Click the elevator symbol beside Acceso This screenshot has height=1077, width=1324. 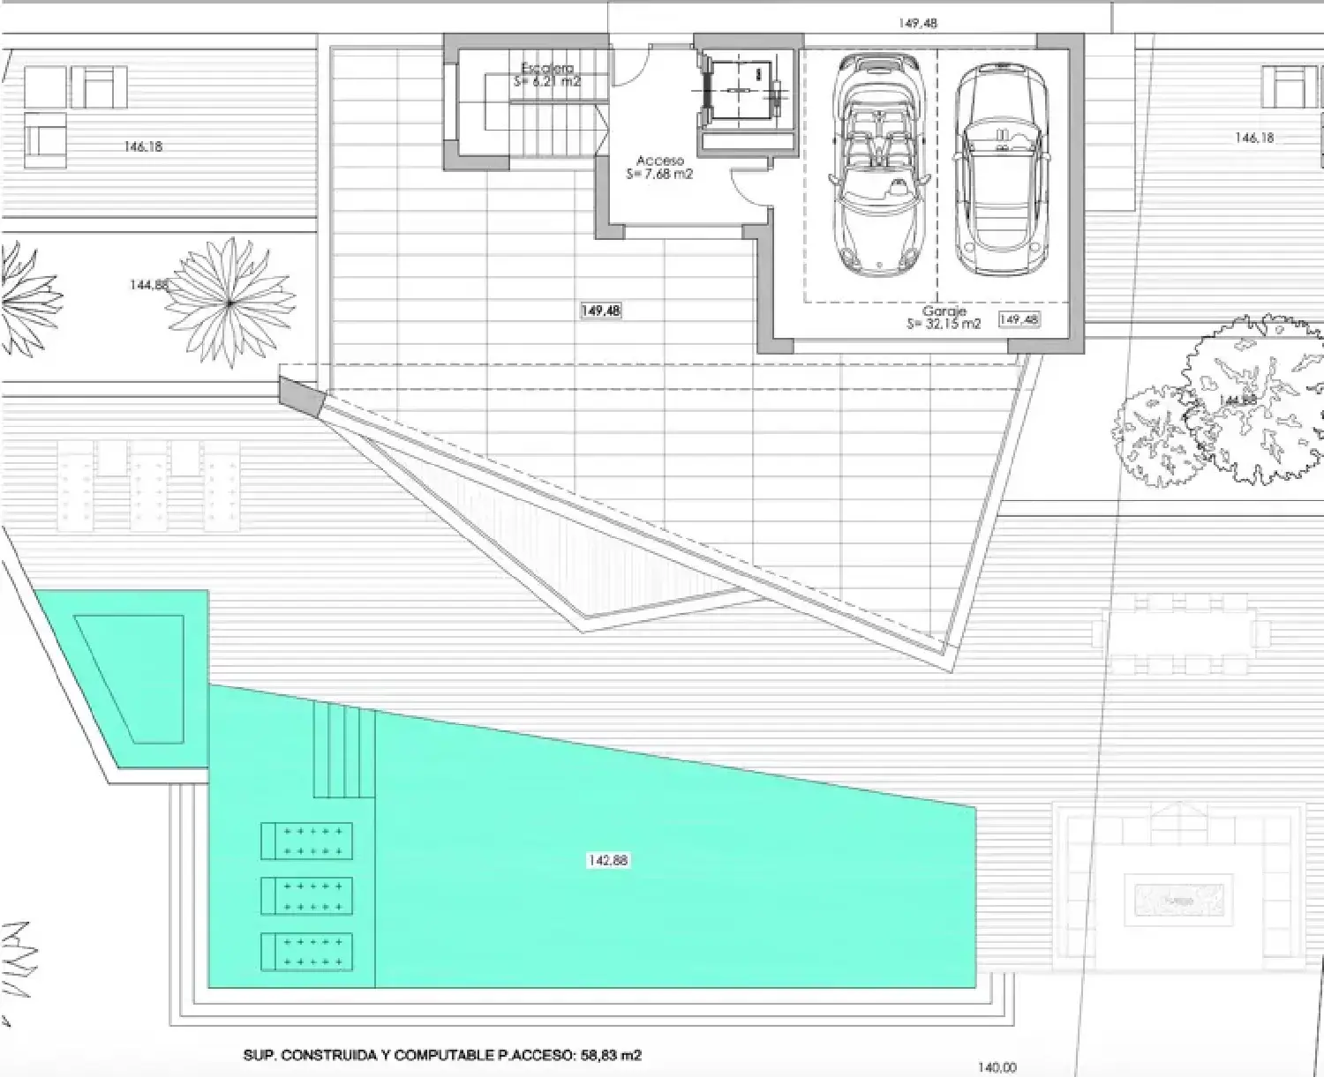coord(741,92)
